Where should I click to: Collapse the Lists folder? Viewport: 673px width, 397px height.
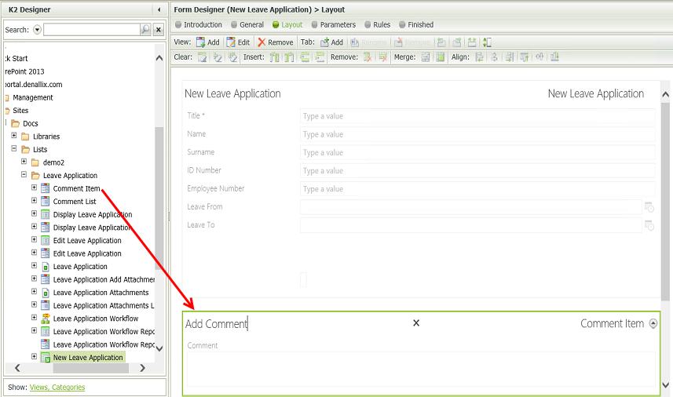coord(14,149)
